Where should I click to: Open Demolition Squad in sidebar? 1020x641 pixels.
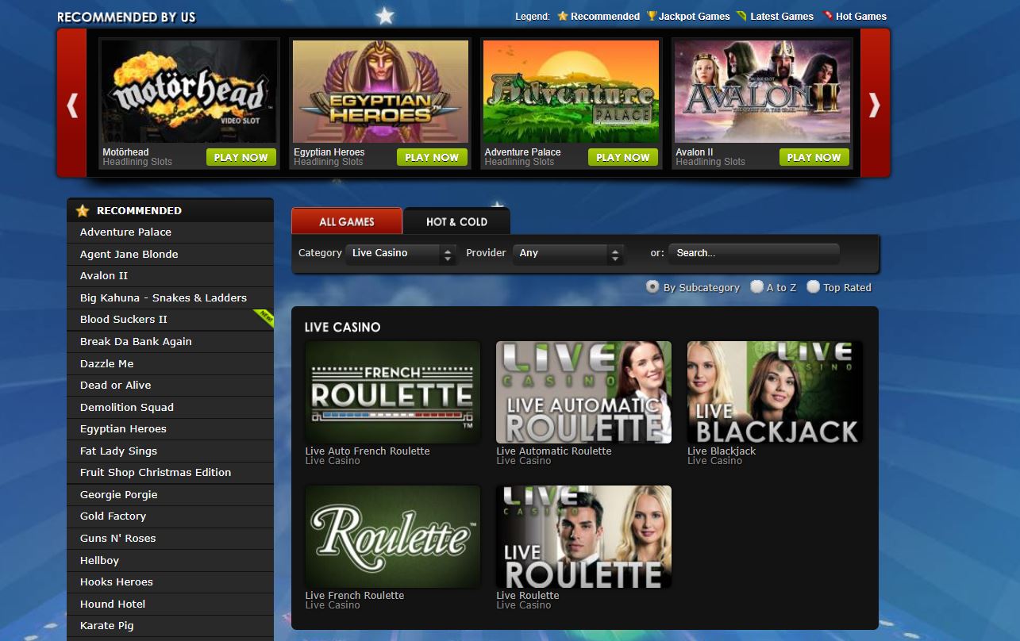click(x=171, y=407)
